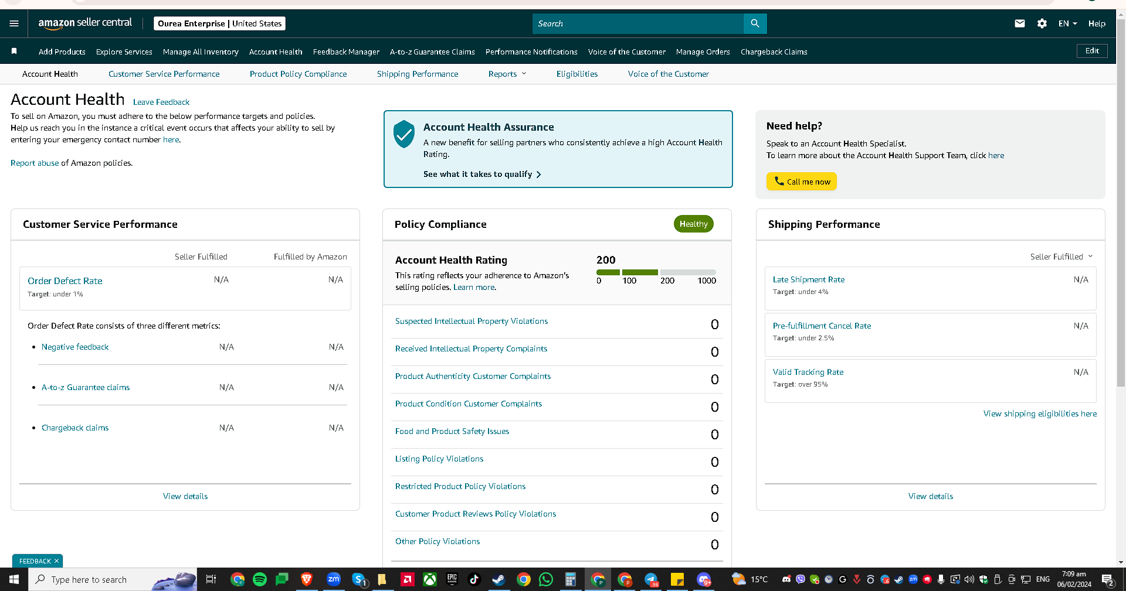Click the Healthy status badge
Screen dimensions: 1126x591
pyautogui.click(x=694, y=224)
